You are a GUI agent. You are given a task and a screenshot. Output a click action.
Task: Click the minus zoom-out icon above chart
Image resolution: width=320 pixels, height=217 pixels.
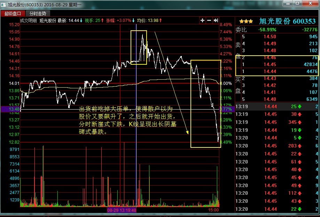point(209,21)
